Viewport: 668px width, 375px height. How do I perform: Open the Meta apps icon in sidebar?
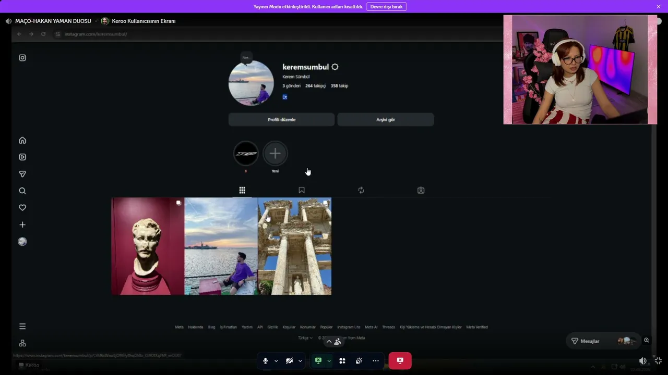(22, 343)
